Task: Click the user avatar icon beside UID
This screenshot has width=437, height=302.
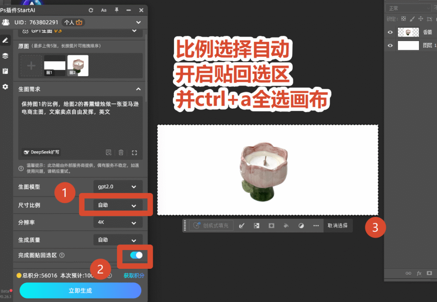Action: (6, 22)
